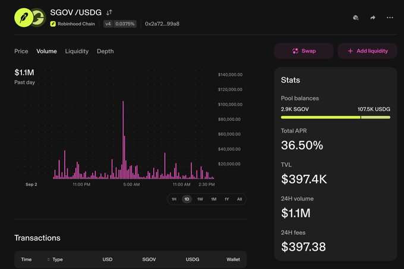
Task: Select the 1Y time range
Action: (x=227, y=199)
